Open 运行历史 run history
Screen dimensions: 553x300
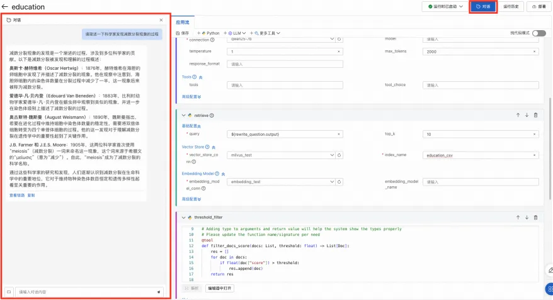[511, 6]
